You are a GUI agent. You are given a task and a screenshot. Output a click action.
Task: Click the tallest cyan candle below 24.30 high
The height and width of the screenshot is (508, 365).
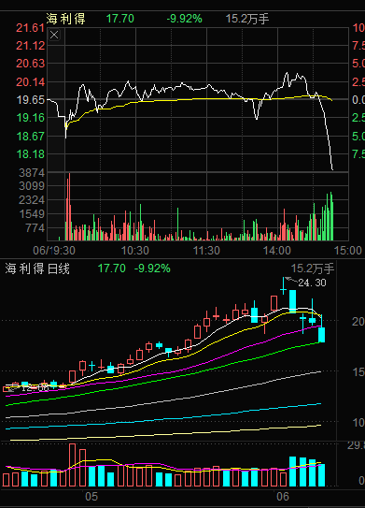(x=292, y=301)
